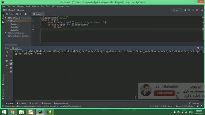Open the Tools menu
This screenshot has width=205, height=115.
coord(48,6)
